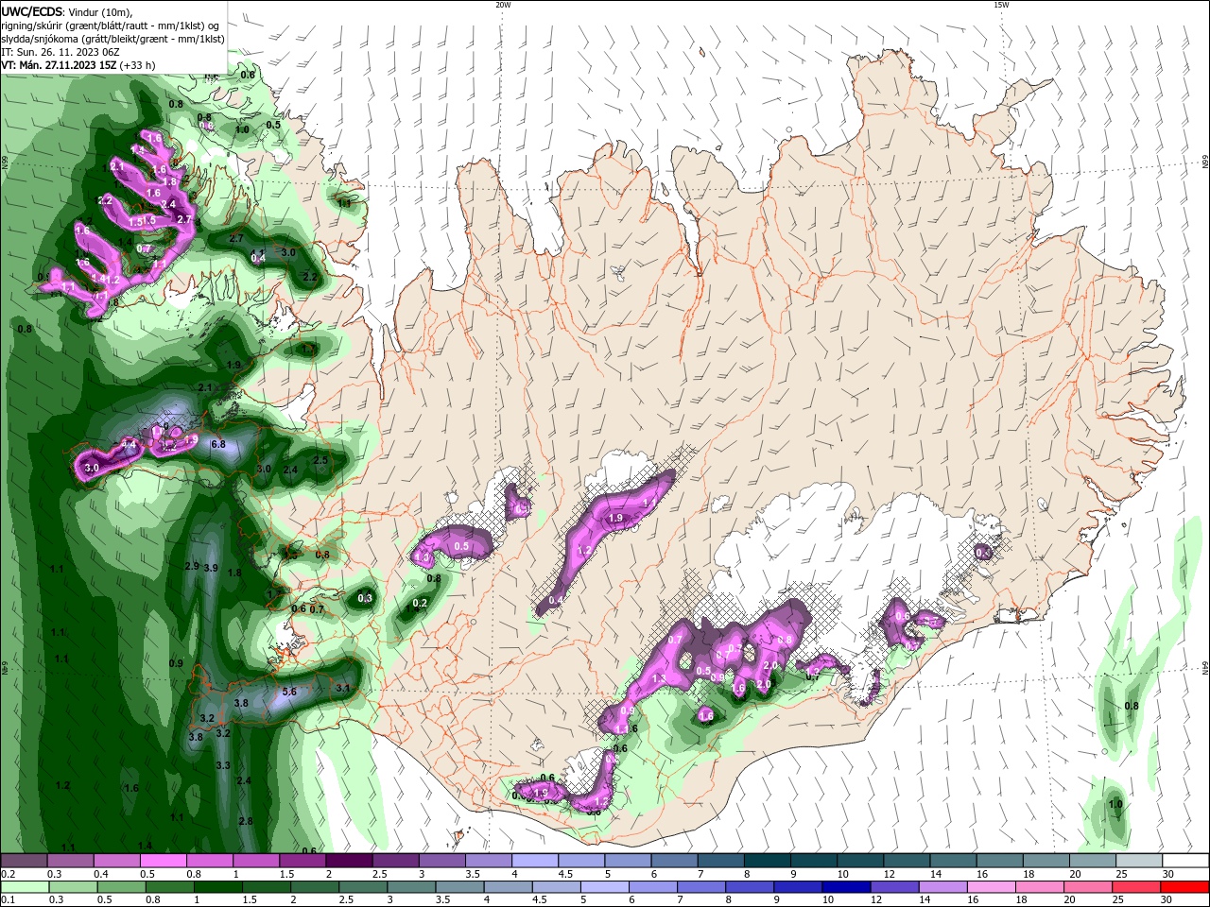Select the top-row legend swatch labeled 1.5
The width and height of the screenshot is (1210, 907).
pyautogui.click(x=302, y=861)
